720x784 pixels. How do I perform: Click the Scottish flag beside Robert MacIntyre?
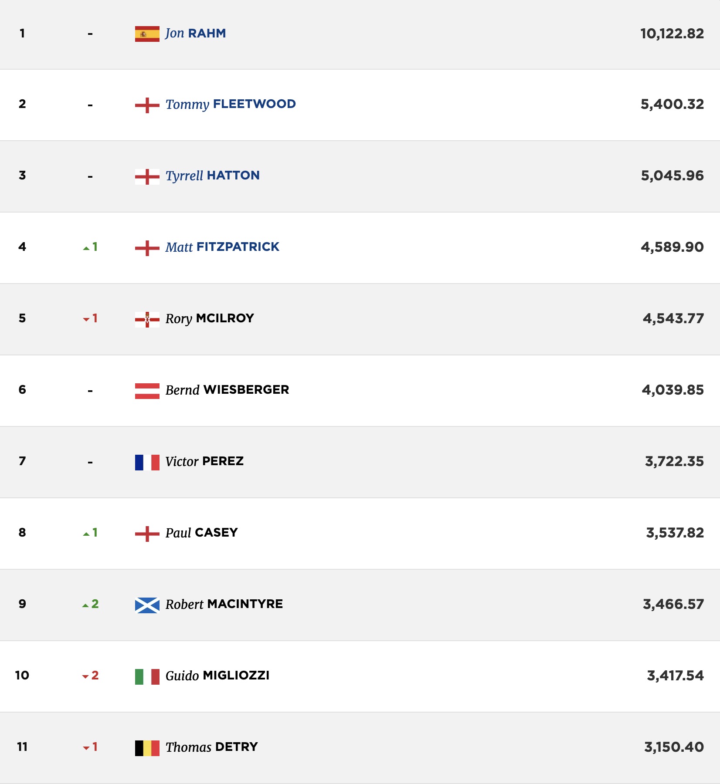(147, 605)
